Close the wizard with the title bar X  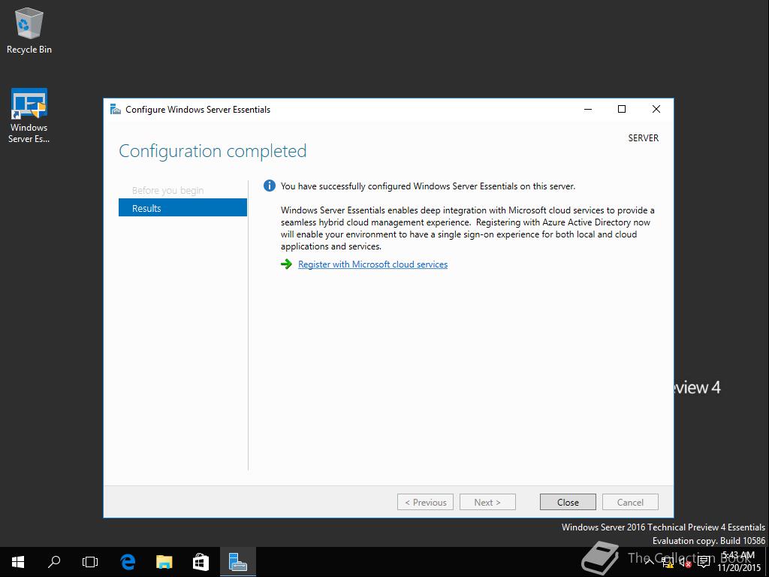[656, 110]
